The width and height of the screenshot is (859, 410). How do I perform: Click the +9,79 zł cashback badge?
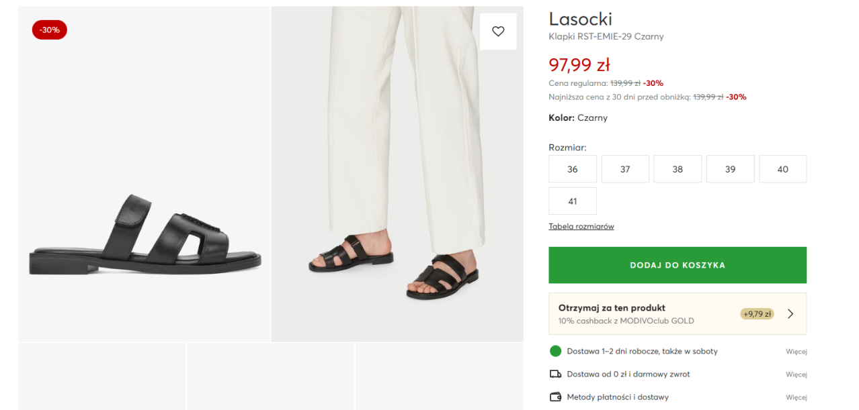click(x=758, y=313)
